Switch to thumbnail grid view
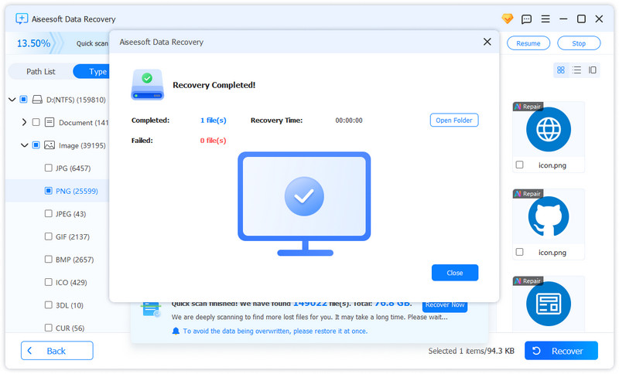 point(561,70)
